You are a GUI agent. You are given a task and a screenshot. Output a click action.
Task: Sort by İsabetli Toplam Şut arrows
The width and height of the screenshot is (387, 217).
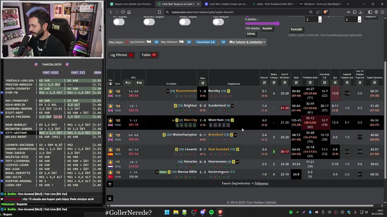[347, 83]
